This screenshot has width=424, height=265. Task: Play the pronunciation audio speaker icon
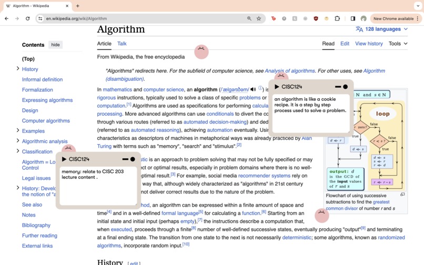point(253,89)
